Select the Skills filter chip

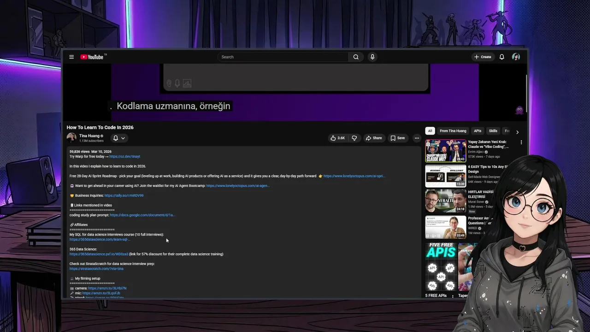493,131
